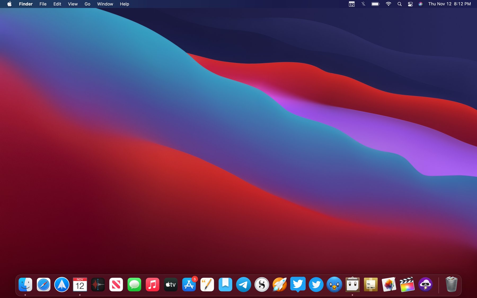Open the Trash in the Dock
This screenshot has width=477, height=298.
click(x=451, y=284)
